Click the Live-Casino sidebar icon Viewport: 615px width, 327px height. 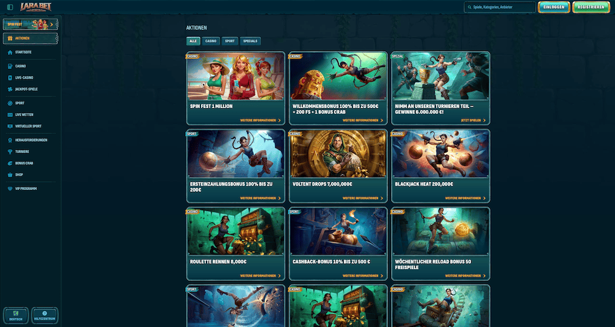[x=10, y=77]
